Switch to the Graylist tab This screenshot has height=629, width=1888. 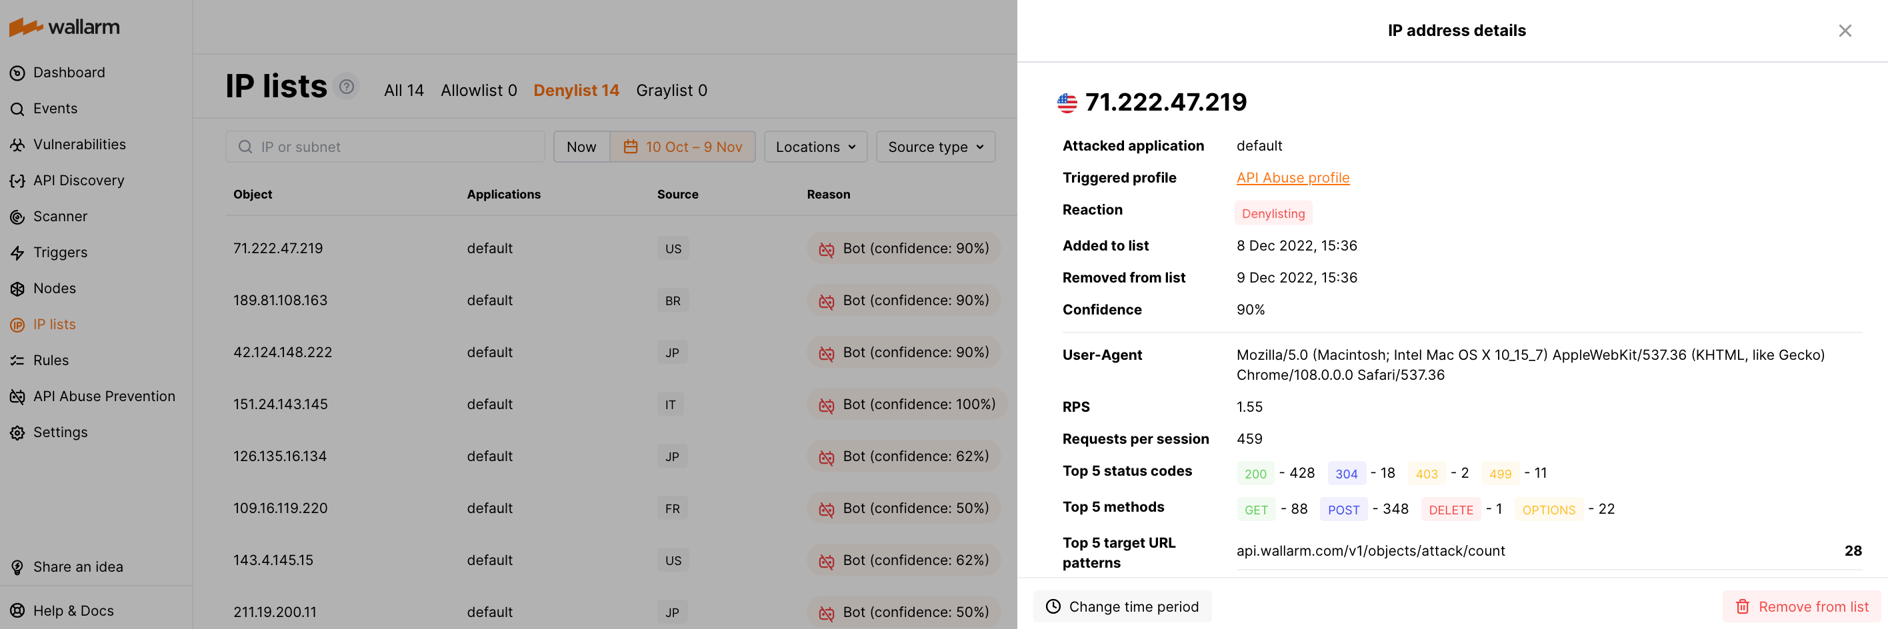[671, 90]
